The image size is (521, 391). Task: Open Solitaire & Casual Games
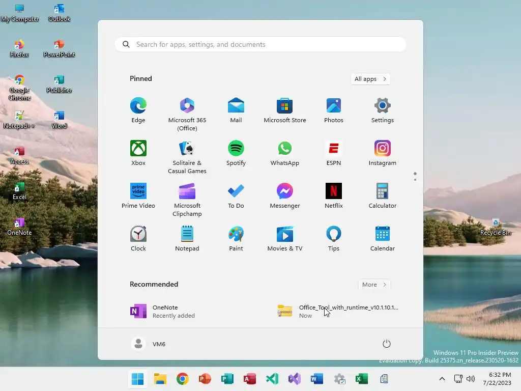tap(187, 157)
